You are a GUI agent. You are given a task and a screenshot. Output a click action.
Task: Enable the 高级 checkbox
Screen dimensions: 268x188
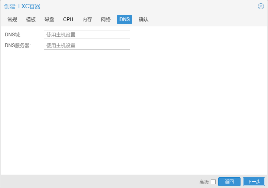[x=213, y=182]
